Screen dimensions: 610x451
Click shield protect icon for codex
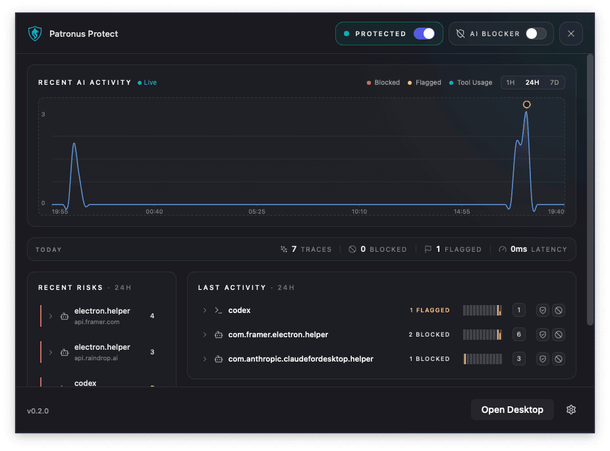[x=543, y=310]
